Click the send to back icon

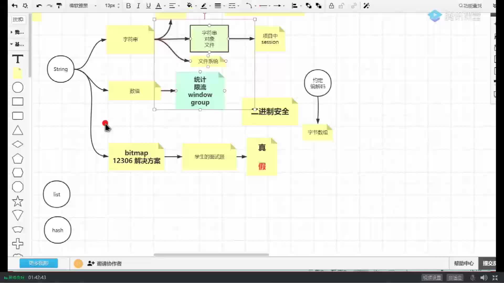coord(319,6)
